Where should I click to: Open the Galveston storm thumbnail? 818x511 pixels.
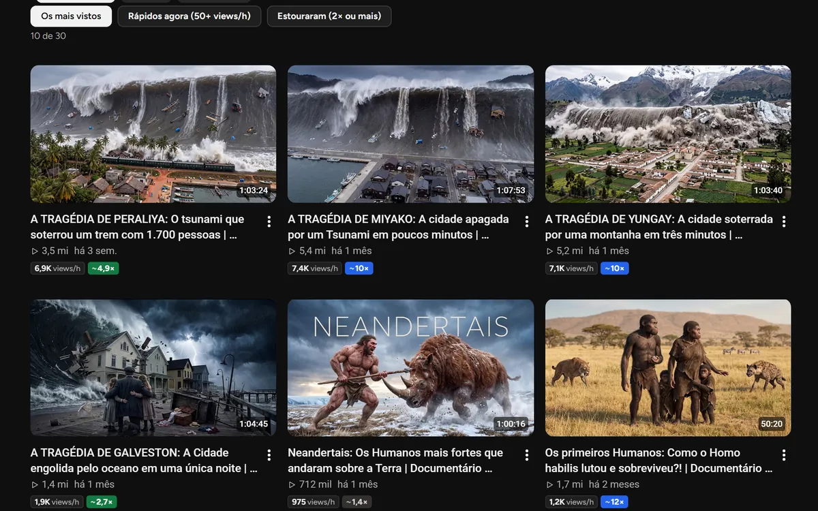153,368
